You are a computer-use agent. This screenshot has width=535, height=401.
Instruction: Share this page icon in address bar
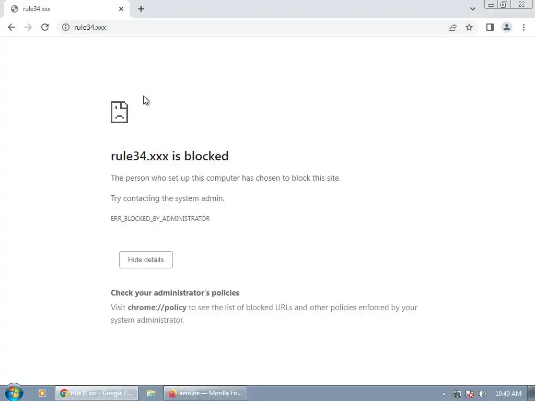pyautogui.click(x=452, y=27)
